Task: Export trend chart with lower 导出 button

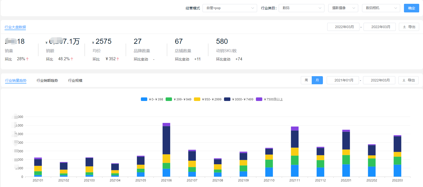Action: (409, 80)
